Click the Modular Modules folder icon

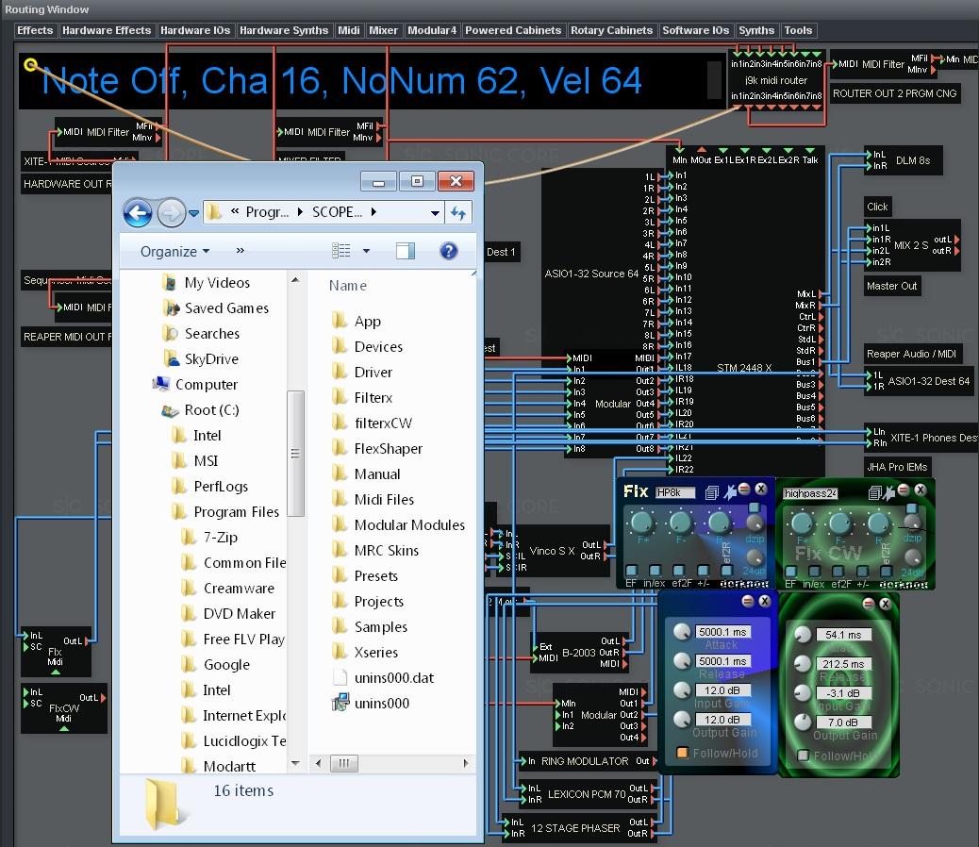click(340, 525)
